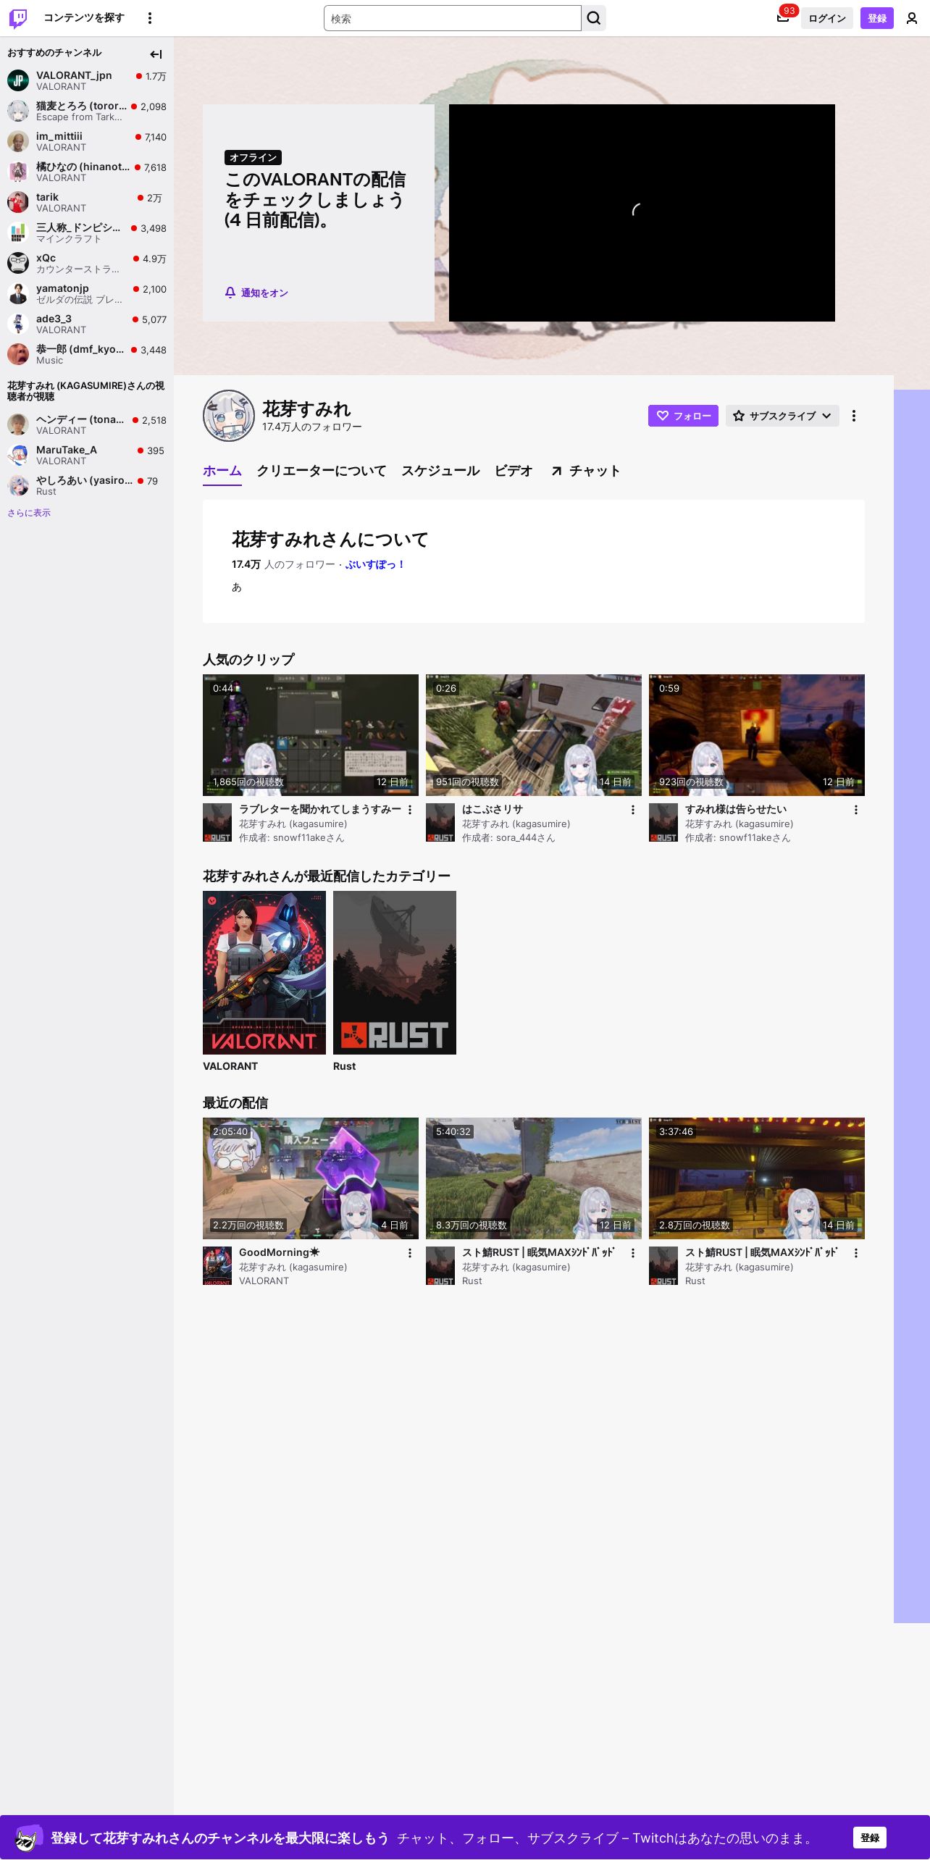Follow 花芽すみれ with フォロー button
The width and height of the screenshot is (930, 1860).
tap(683, 416)
